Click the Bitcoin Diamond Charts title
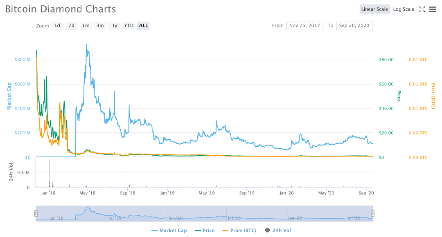Screen dimensions: 442x237 [x=61, y=9]
